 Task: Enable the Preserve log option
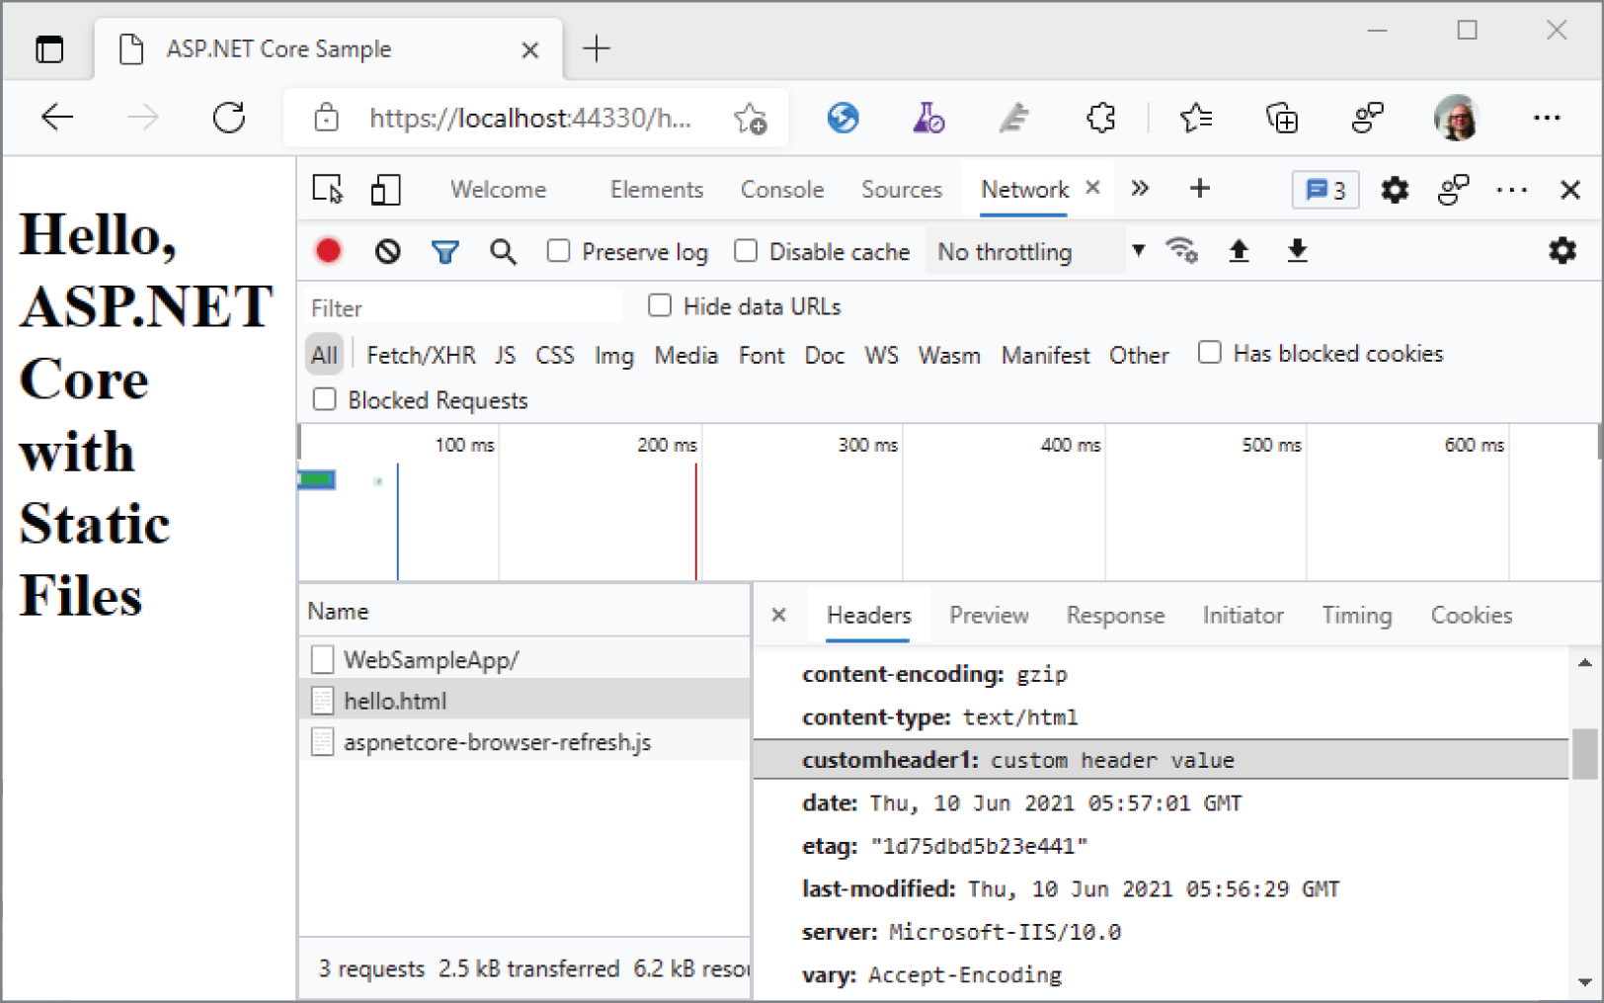click(559, 251)
